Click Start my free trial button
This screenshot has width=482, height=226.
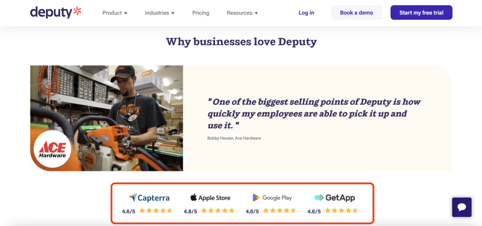click(421, 13)
